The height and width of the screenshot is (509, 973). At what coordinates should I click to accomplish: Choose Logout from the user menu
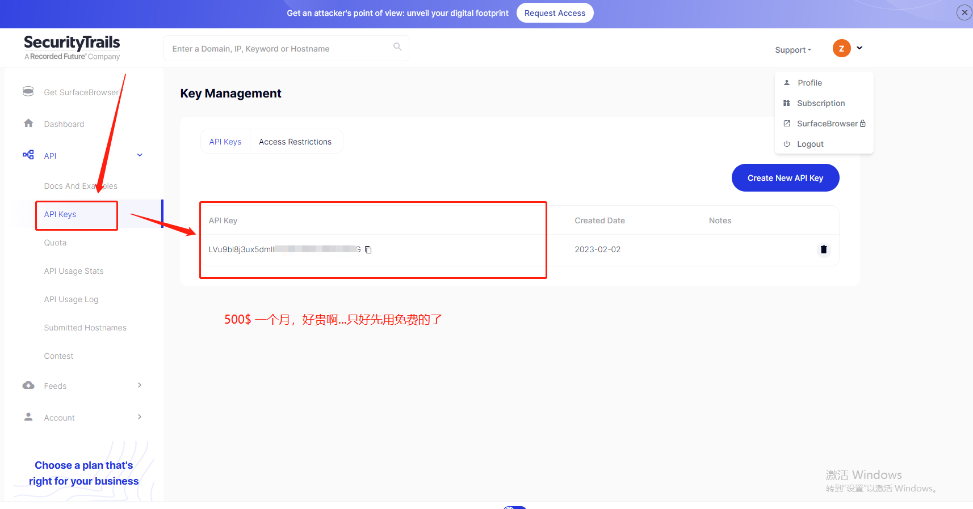(x=810, y=144)
